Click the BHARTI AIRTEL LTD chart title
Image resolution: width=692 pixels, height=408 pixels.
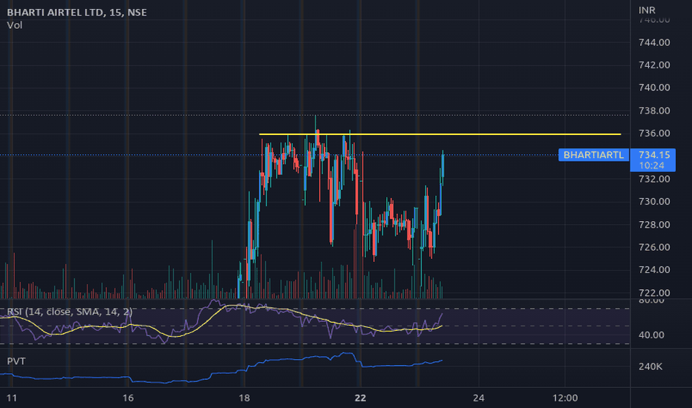(76, 13)
